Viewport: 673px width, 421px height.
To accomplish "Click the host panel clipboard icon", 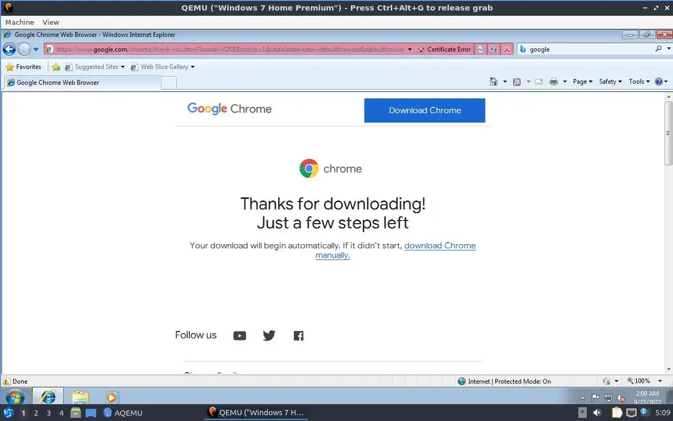I will [x=617, y=413].
